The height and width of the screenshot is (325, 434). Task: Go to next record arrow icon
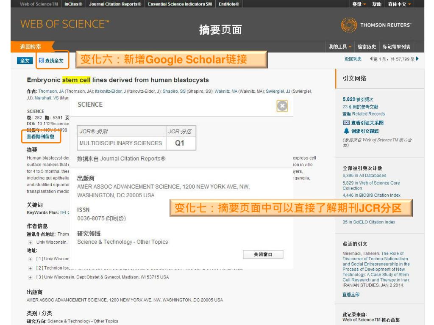(417, 58)
